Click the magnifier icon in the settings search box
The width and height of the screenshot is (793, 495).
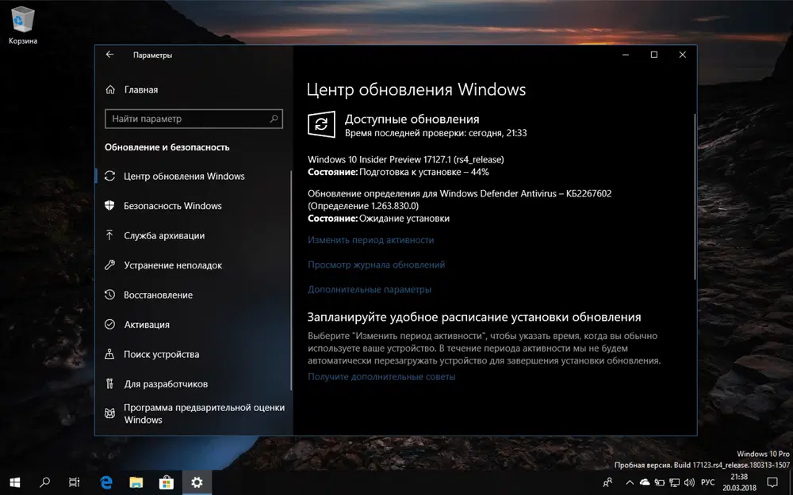(274, 119)
